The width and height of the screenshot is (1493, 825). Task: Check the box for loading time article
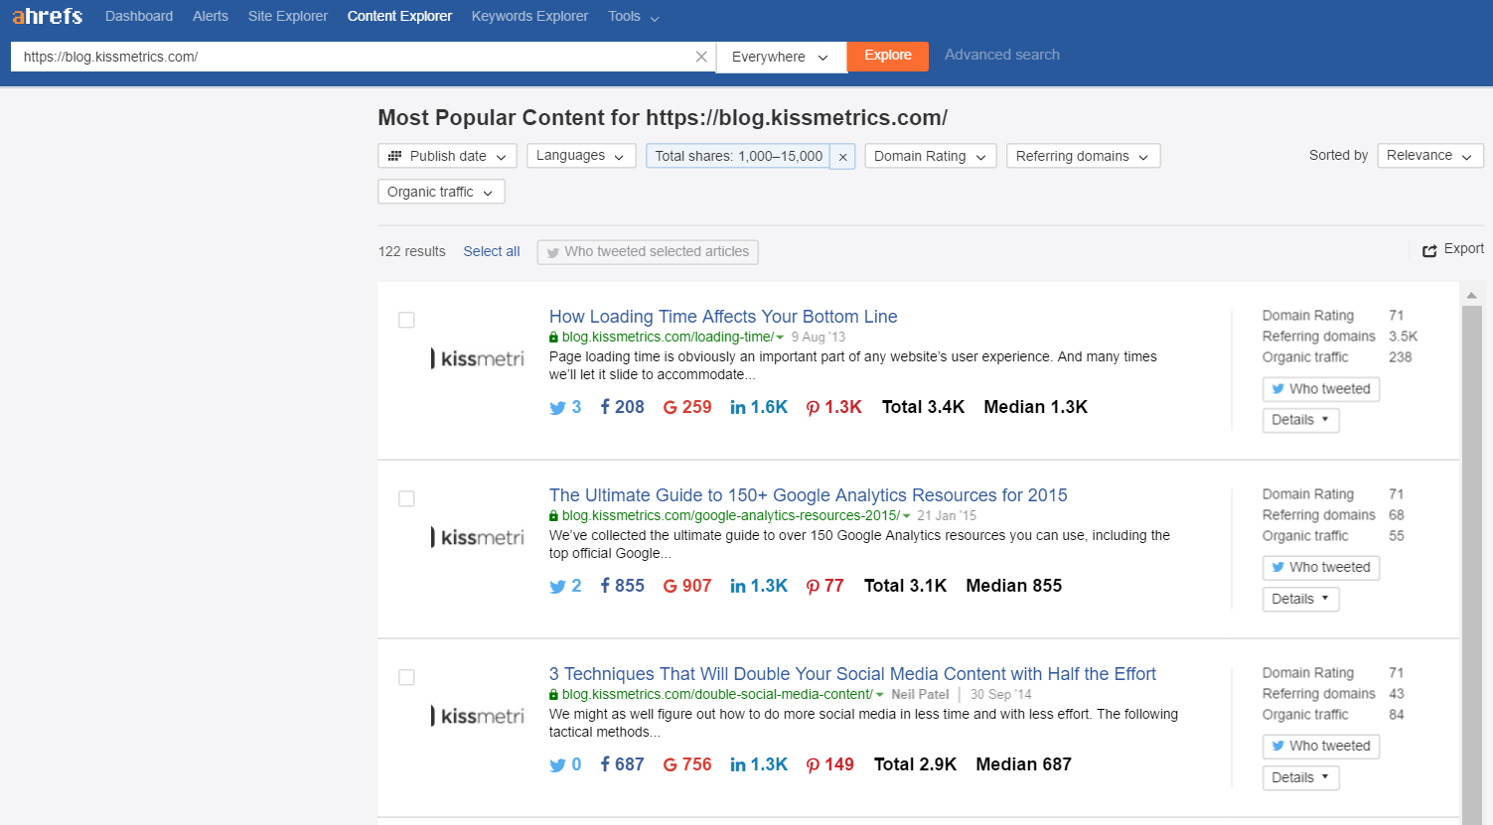tap(406, 320)
